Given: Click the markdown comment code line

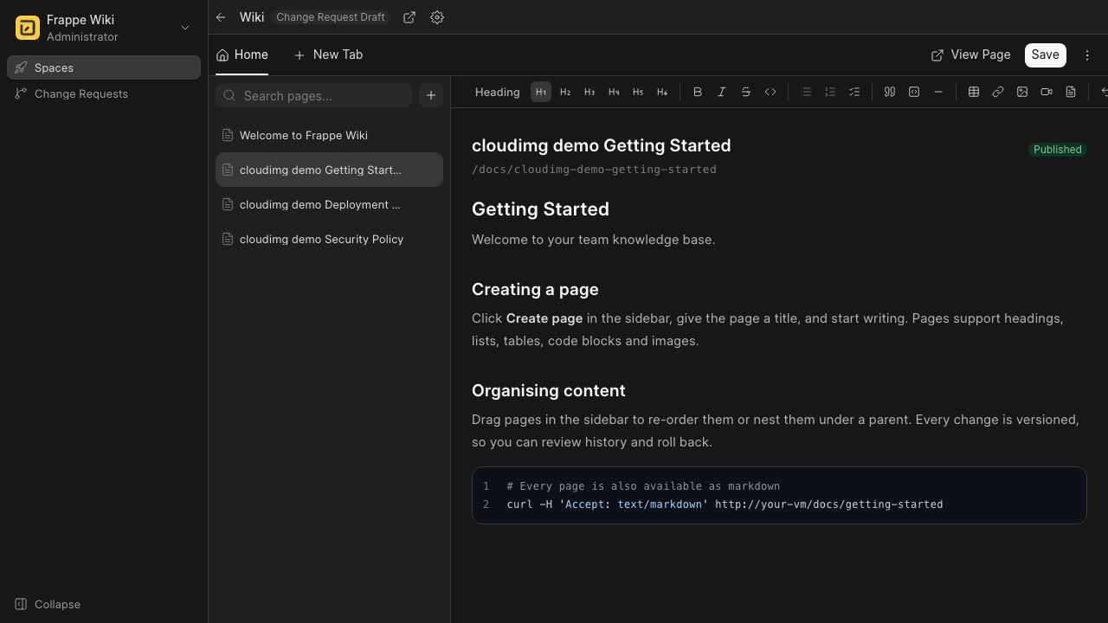Looking at the screenshot, I should [x=643, y=486].
